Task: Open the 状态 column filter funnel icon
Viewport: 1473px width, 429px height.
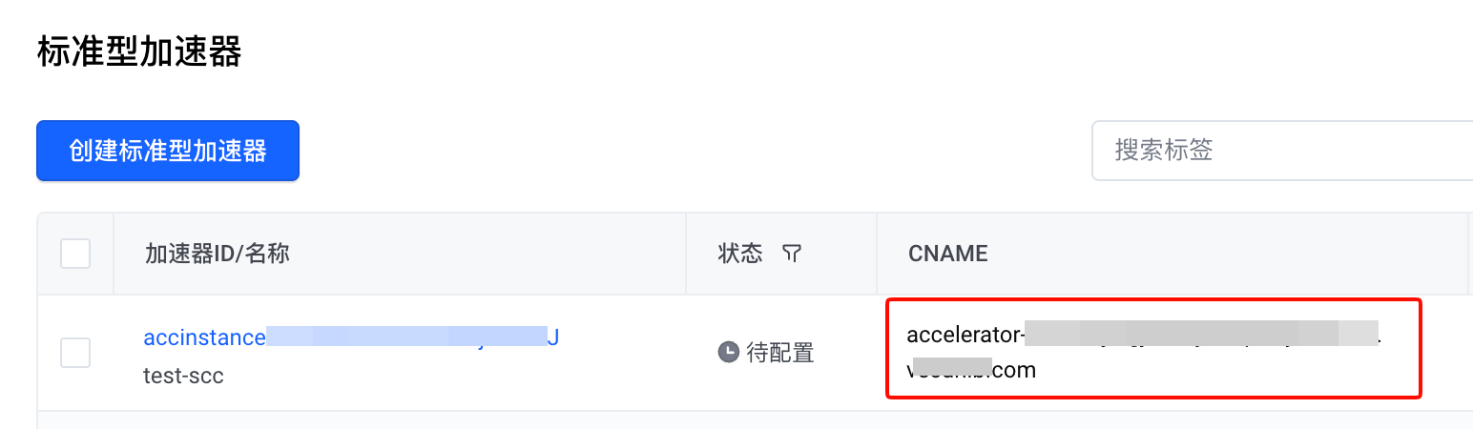Action: pyautogui.click(x=791, y=253)
